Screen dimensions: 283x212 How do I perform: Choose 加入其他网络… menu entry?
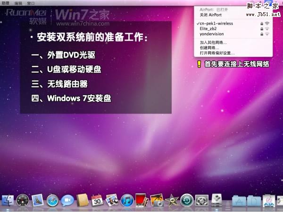coord(233,42)
